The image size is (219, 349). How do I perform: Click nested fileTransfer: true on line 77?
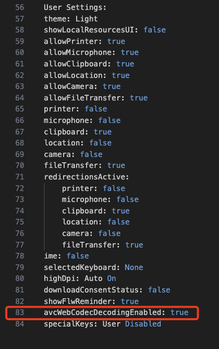click(x=103, y=244)
